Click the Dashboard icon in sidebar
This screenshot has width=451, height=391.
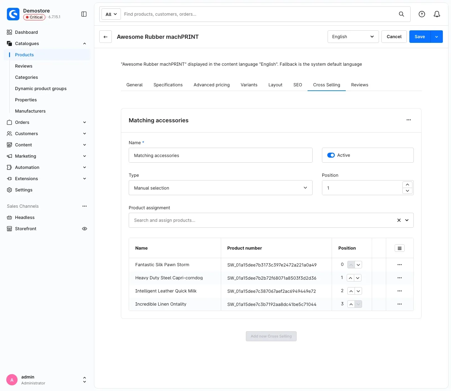(9, 32)
